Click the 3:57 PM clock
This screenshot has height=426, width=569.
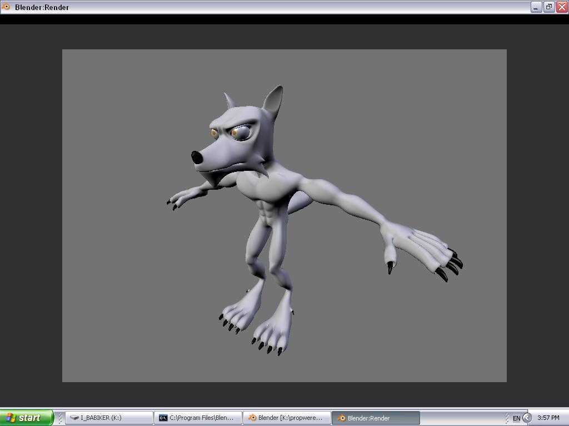point(548,418)
